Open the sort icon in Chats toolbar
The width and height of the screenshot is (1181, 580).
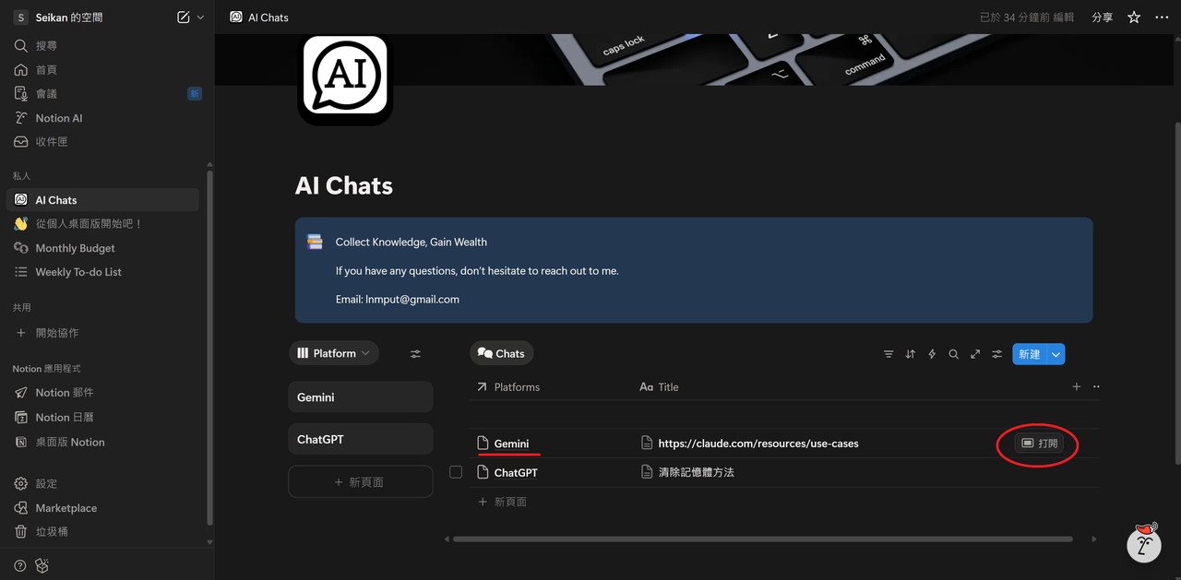pos(911,354)
